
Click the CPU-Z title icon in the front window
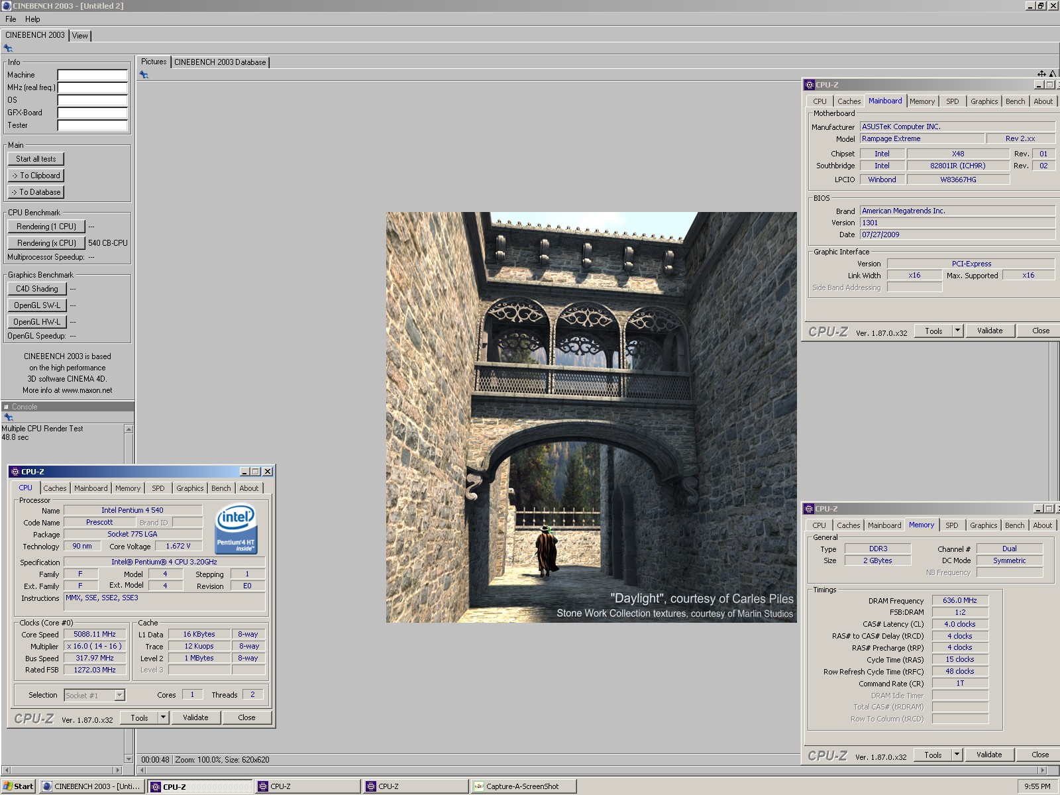click(x=15, y=472)
